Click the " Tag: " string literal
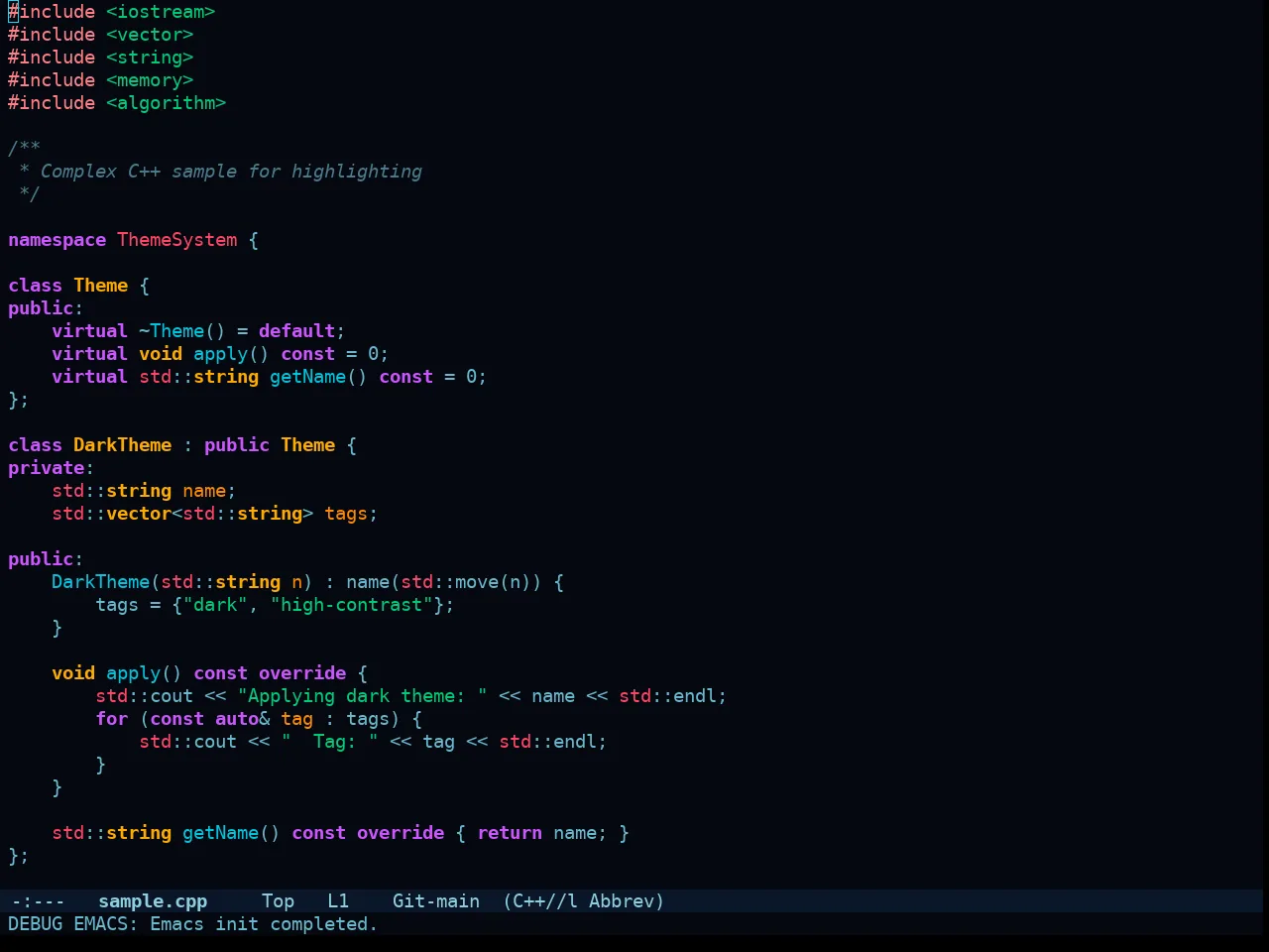The height and width of the screenshot is (952, 1269). tap(330, 742)
